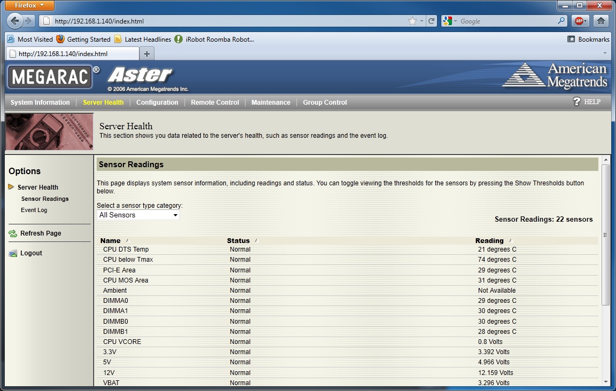The image size is (616, 391).
Task: Click the Server Health sidebar heading
Action: [x=38, y=187]
